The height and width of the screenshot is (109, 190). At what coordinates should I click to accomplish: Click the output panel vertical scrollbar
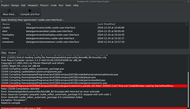pyautogui.click(x=188, y=90)
